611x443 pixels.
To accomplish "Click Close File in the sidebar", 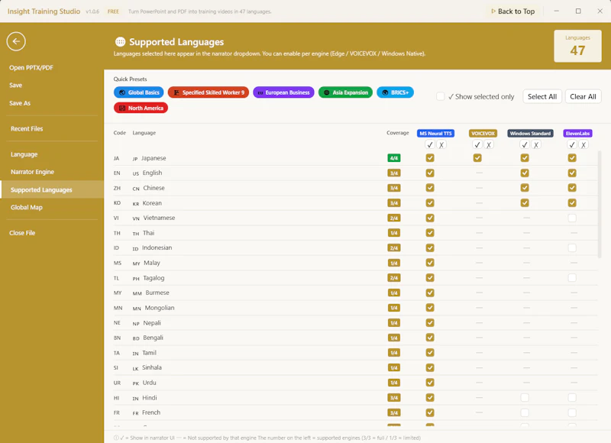I will [x=22, y=233].
